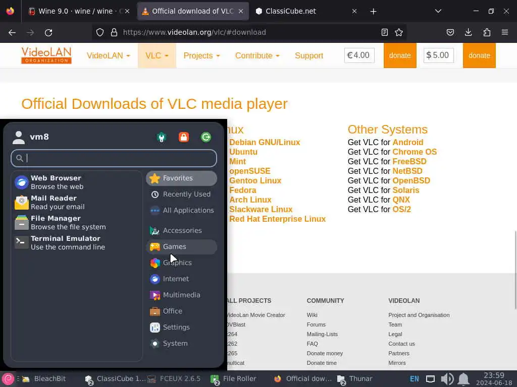Click donate button next to dollar amount
This screenshot has height=387, width=517.
[x=479, y=55]
